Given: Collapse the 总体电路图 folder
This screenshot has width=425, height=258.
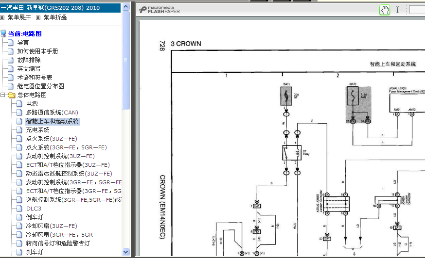Looking at the screenshot, I should coord(3,95).
